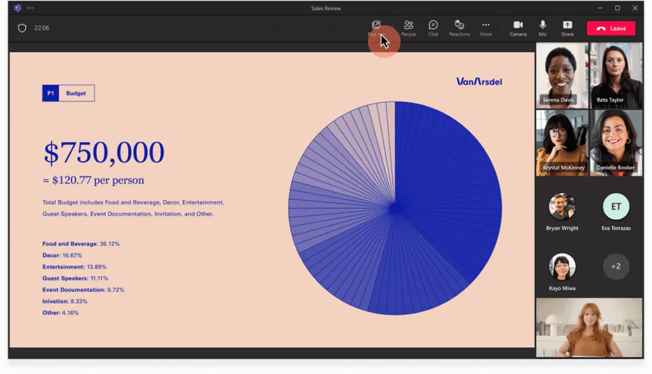Open Eva Terrazas avatar circle
The height and width of the screenshot is (374, 652).
(x=616, y=206)
